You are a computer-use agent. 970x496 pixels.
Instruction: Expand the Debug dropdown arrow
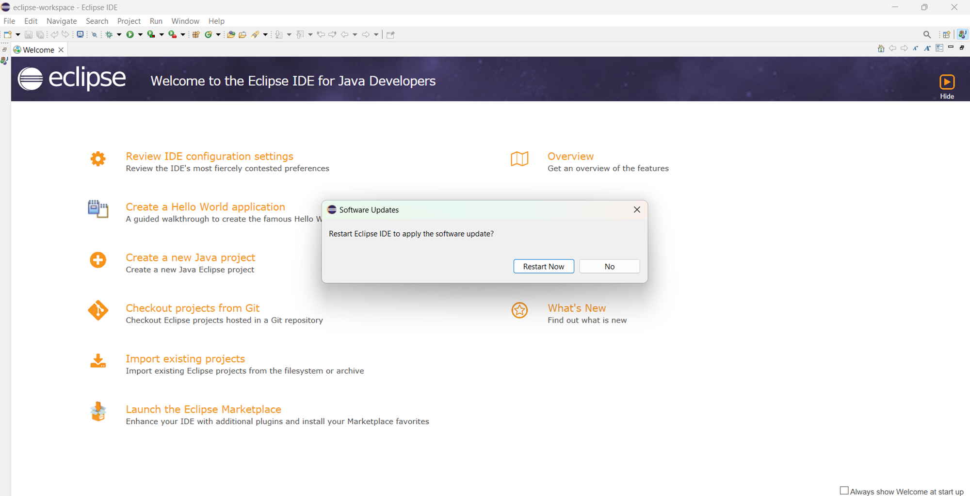pos(119,34)
